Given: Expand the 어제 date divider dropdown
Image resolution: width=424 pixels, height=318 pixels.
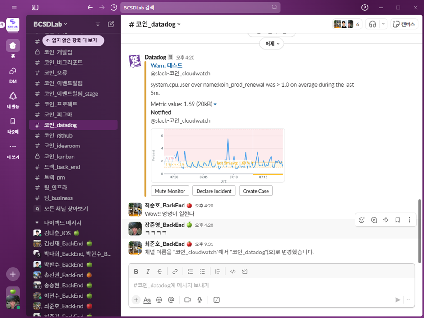Looking at the screenshot, I should pos(272,44).
